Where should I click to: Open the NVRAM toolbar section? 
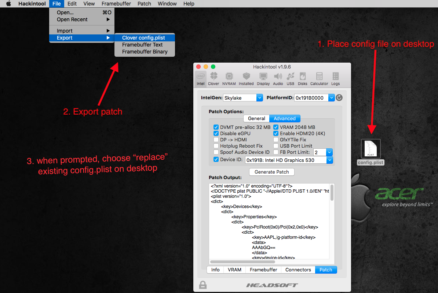(229, 79)
